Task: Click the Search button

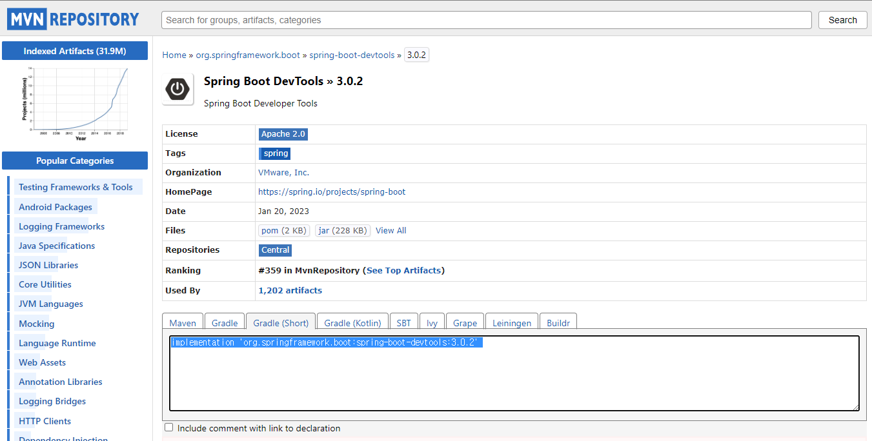Action: [842, 20]
